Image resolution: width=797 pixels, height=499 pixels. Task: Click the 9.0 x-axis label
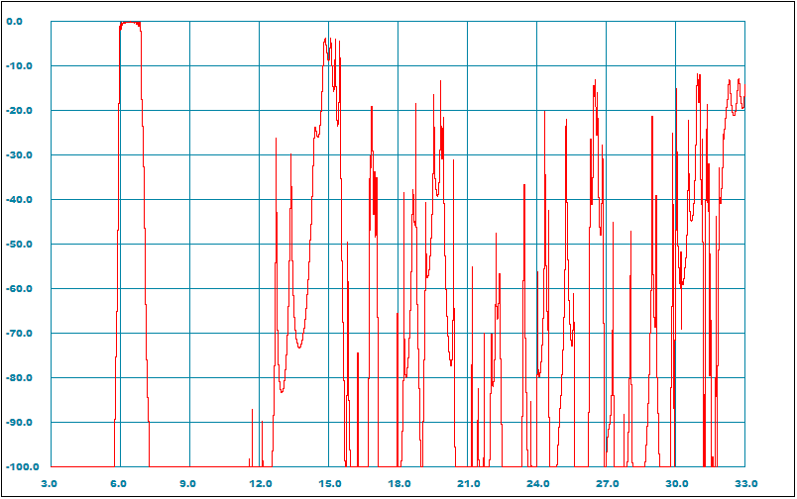tap(187, 484)
